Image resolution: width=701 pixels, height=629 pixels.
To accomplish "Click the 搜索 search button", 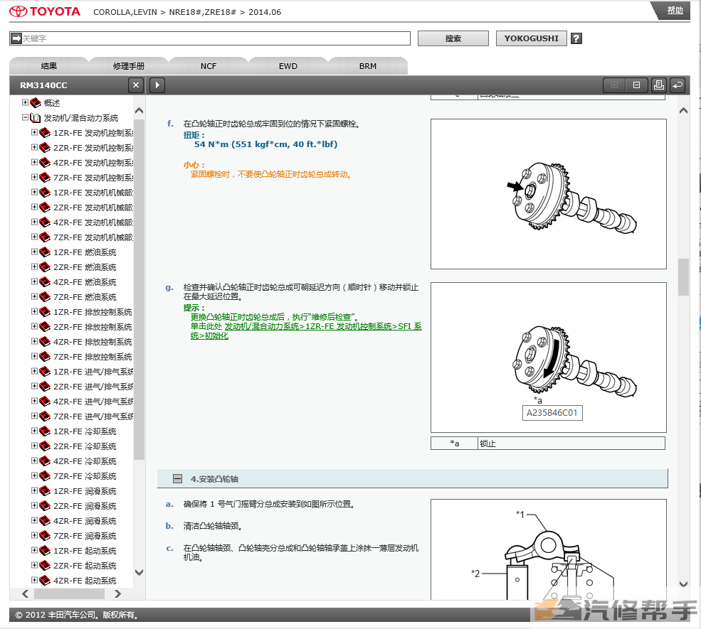I will 453,38.
